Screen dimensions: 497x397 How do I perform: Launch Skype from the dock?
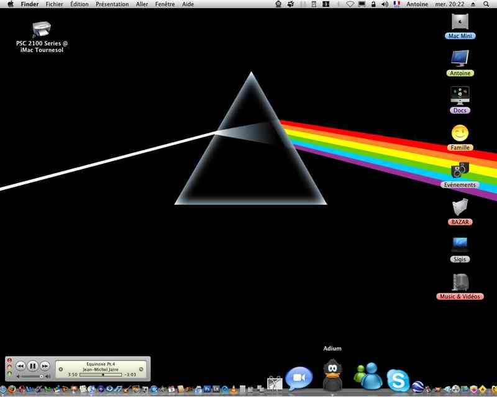[398, 380]
